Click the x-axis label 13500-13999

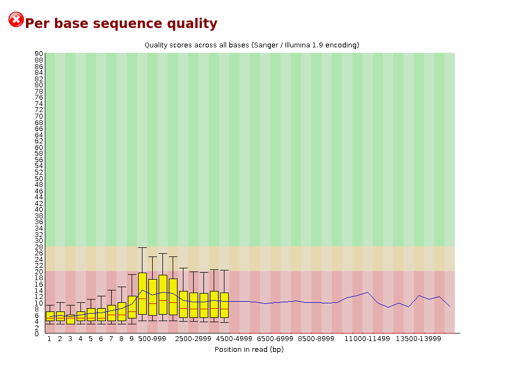pos(418,339)
